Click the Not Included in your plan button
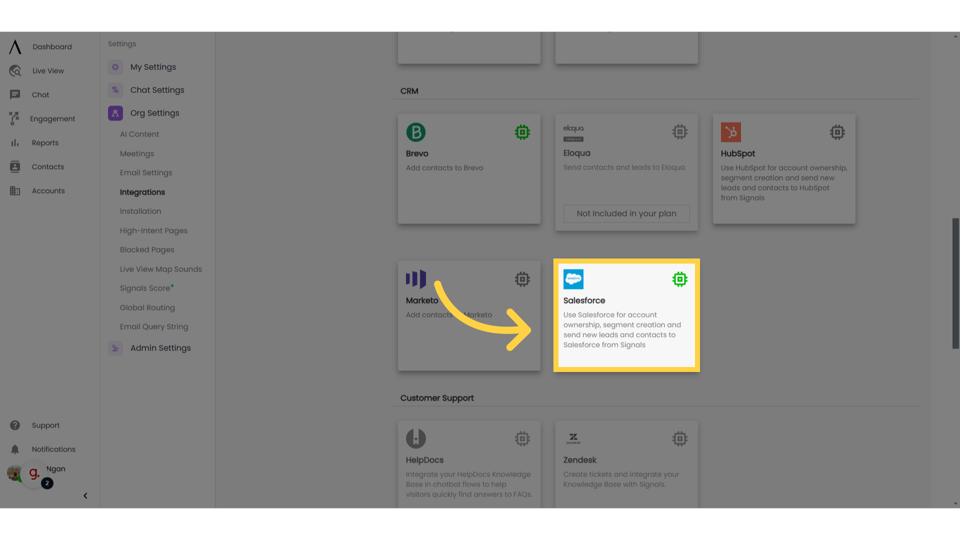Viewport: 960px width, 540px height. pos(626,213)
